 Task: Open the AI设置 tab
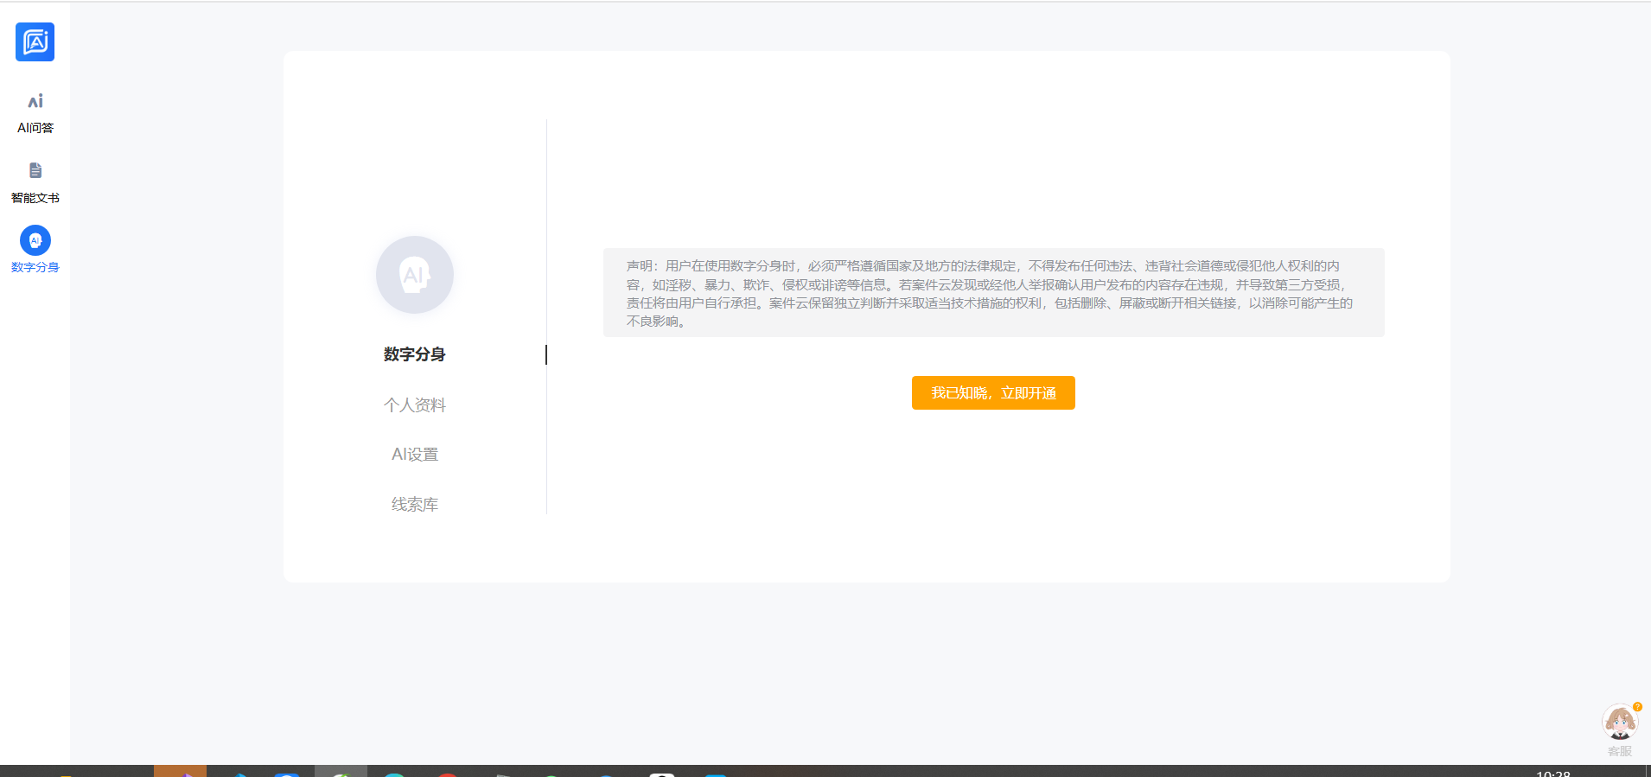click(415, 455)
